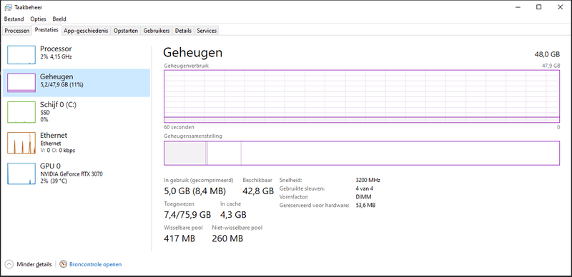Go to the Opstarten tab
The height and width of the screenshot is (277, 572).
[126, 31]
